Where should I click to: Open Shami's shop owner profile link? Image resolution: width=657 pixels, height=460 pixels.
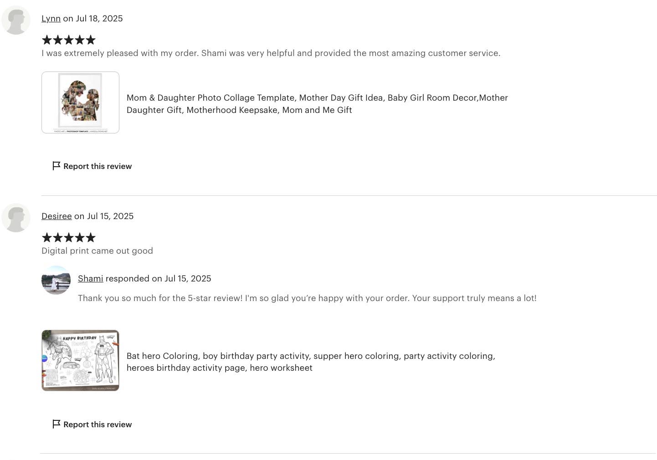coord(90,279)
